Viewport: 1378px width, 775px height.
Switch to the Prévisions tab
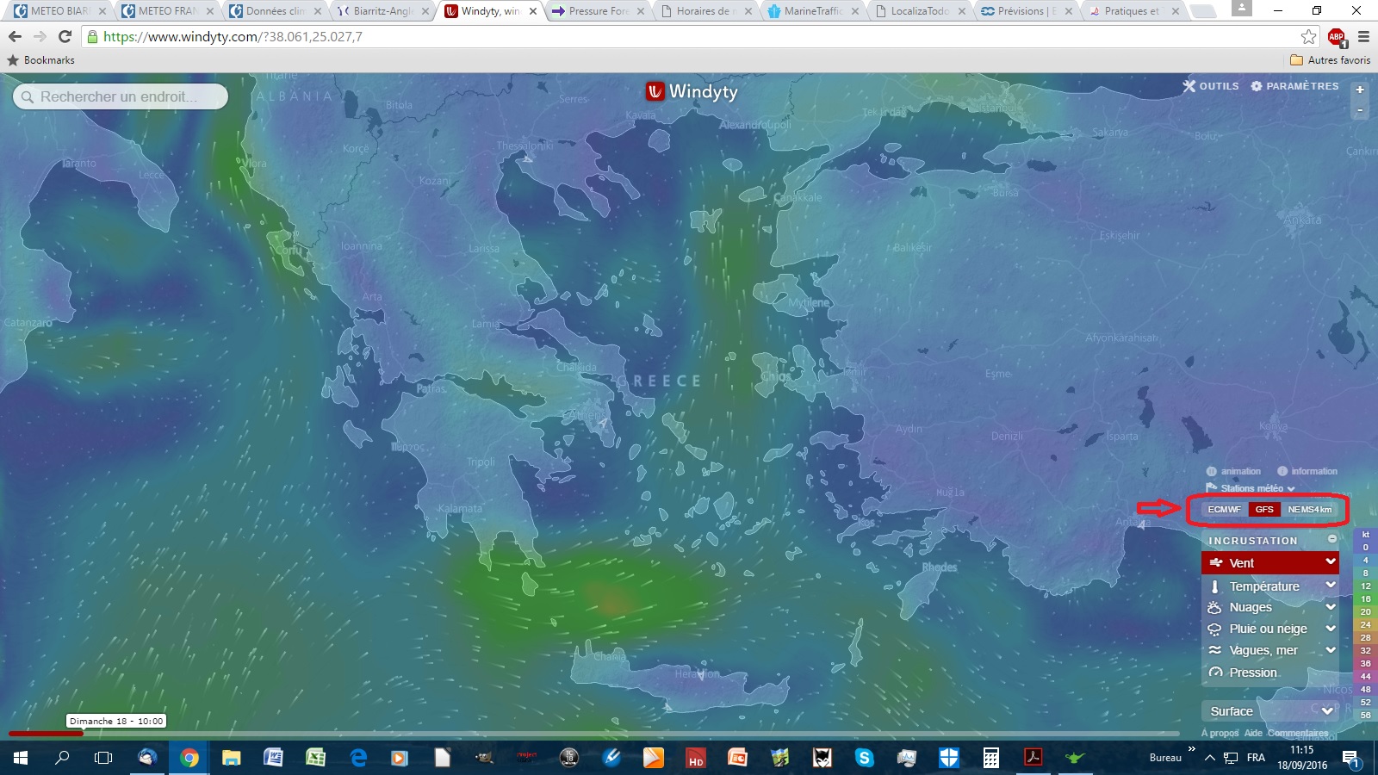[x=1027, y=11]
